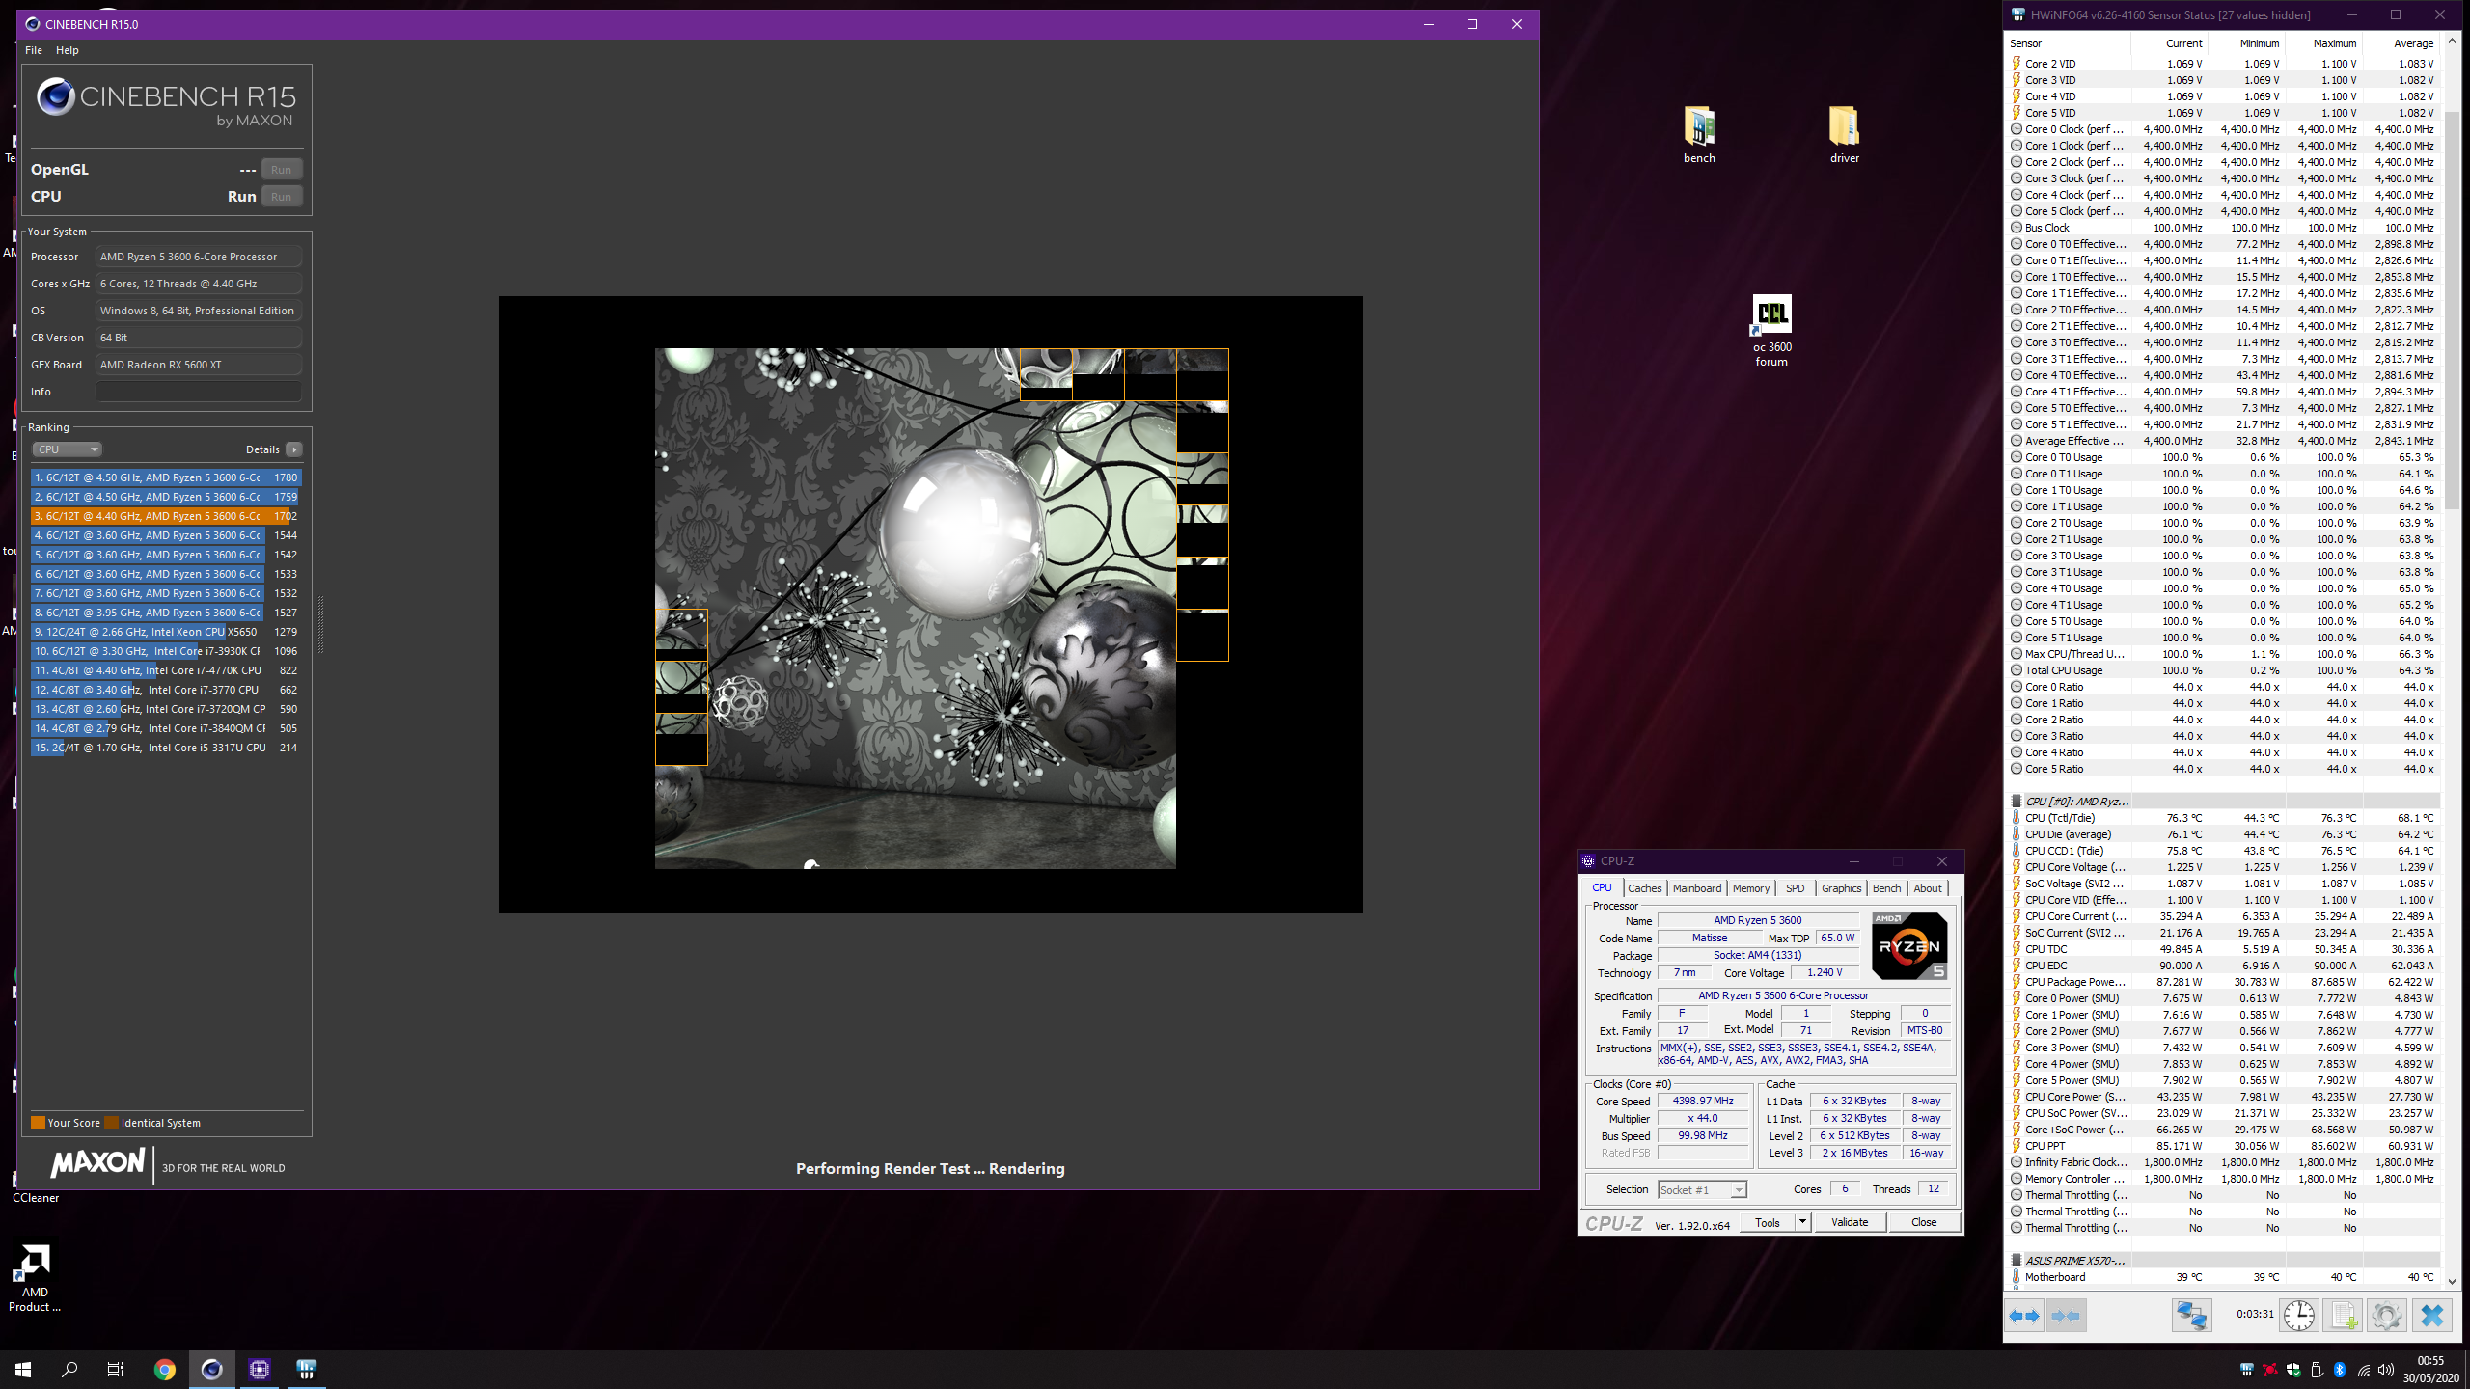Screen dimensions: 2470x1389
Task: Click the Info field in Cinebench
Action: 199,392
